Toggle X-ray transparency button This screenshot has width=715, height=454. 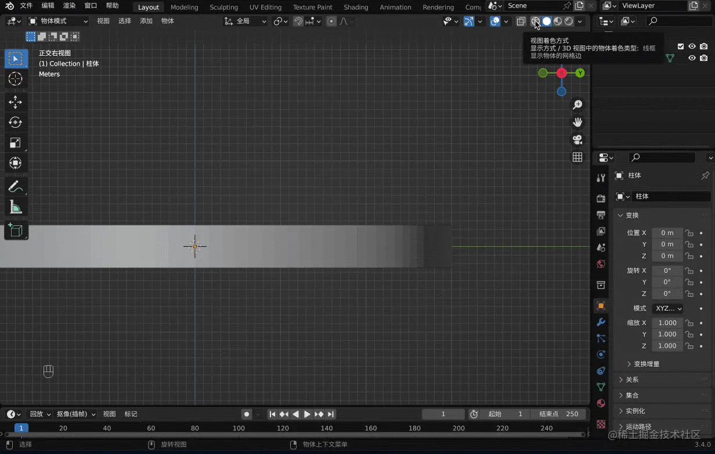521,21
